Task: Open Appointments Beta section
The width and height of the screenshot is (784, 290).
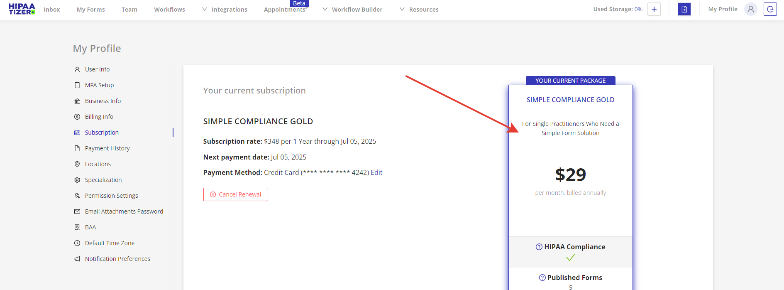Action: [x=285, y=10]
